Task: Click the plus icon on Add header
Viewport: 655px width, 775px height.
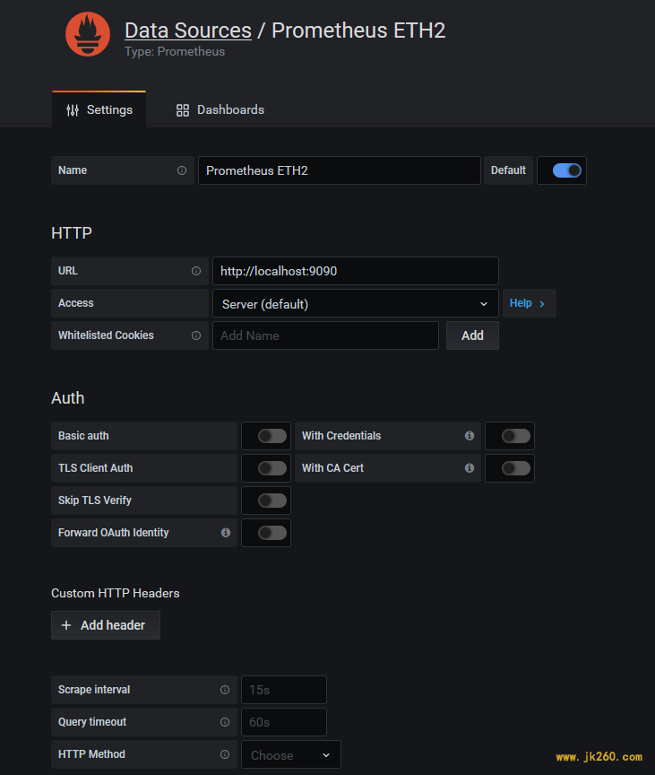Action: (x=66, y=625)
